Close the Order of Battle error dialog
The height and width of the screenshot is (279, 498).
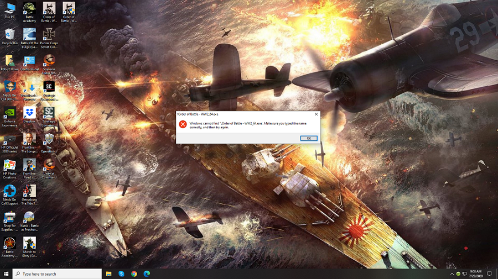click(316, 114)
